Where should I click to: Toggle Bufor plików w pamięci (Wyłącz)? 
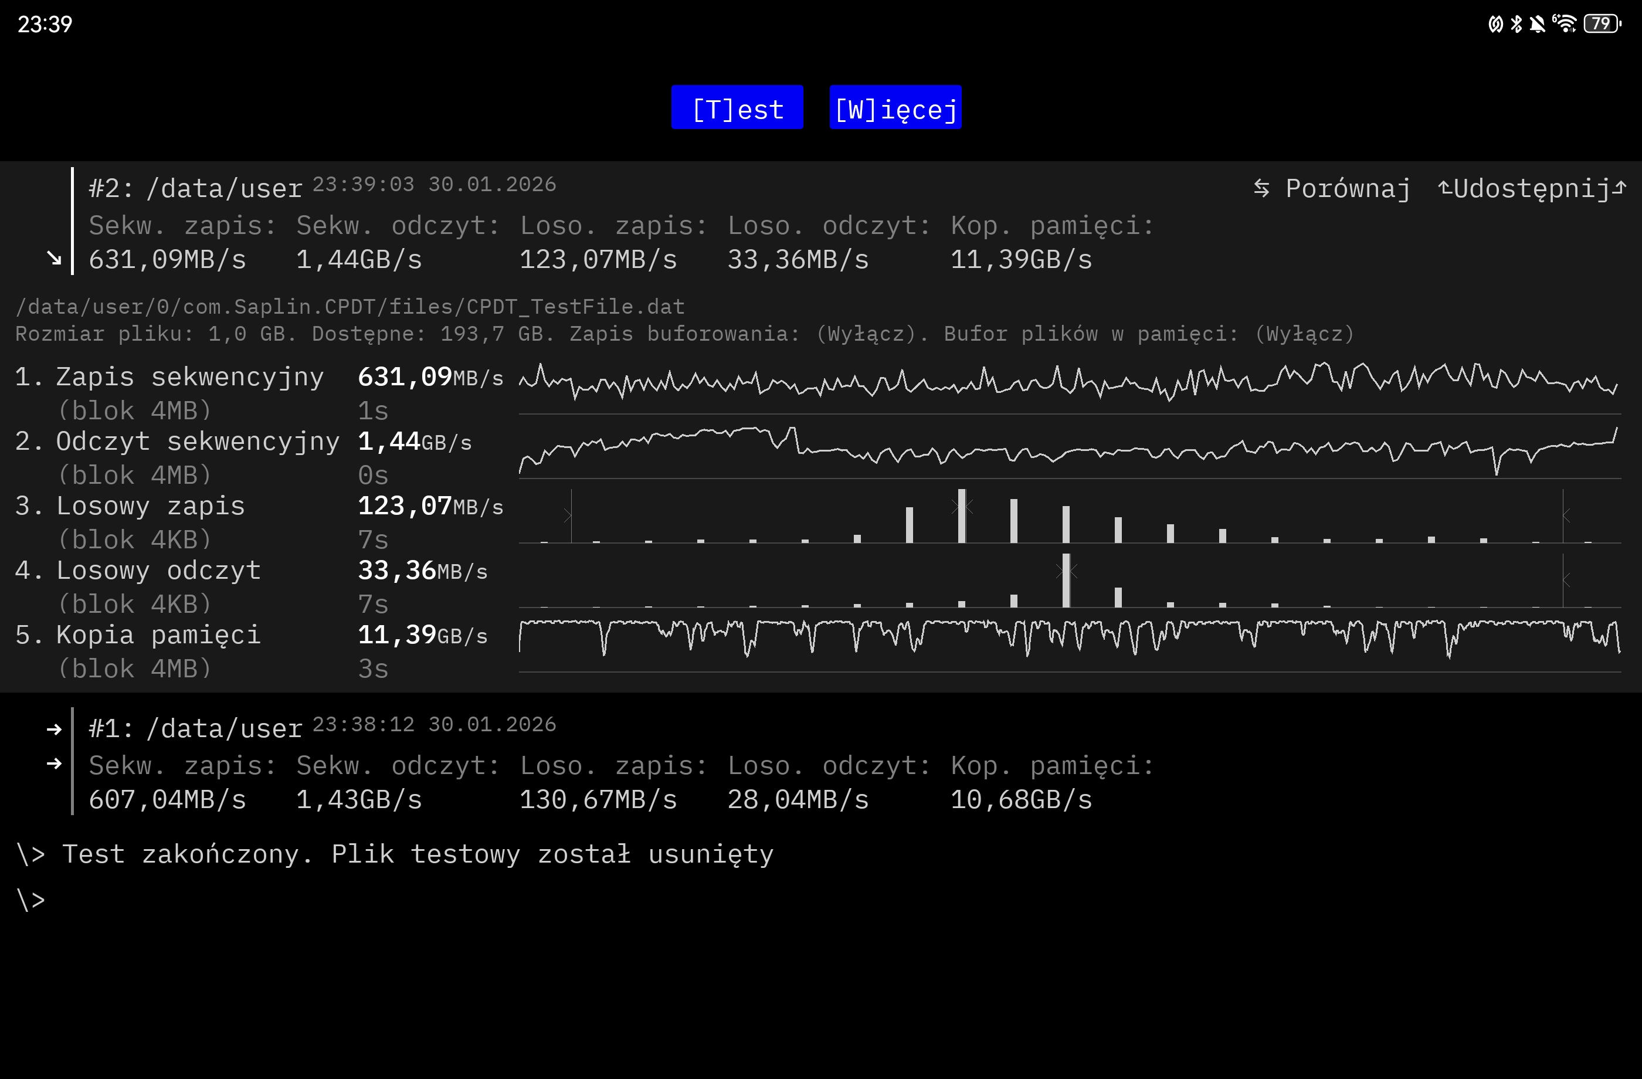[1304, 334]
